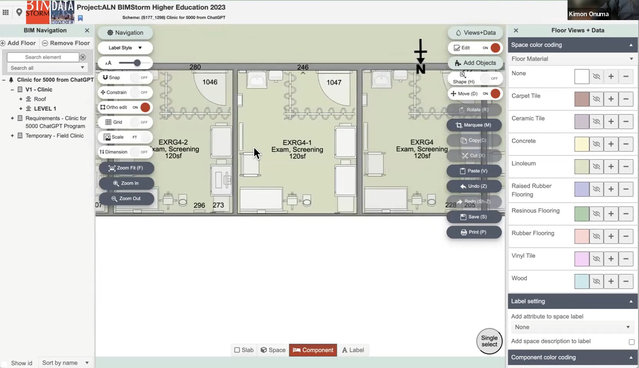Click the Single select button

pyautogui.click(x=489, y=341)
